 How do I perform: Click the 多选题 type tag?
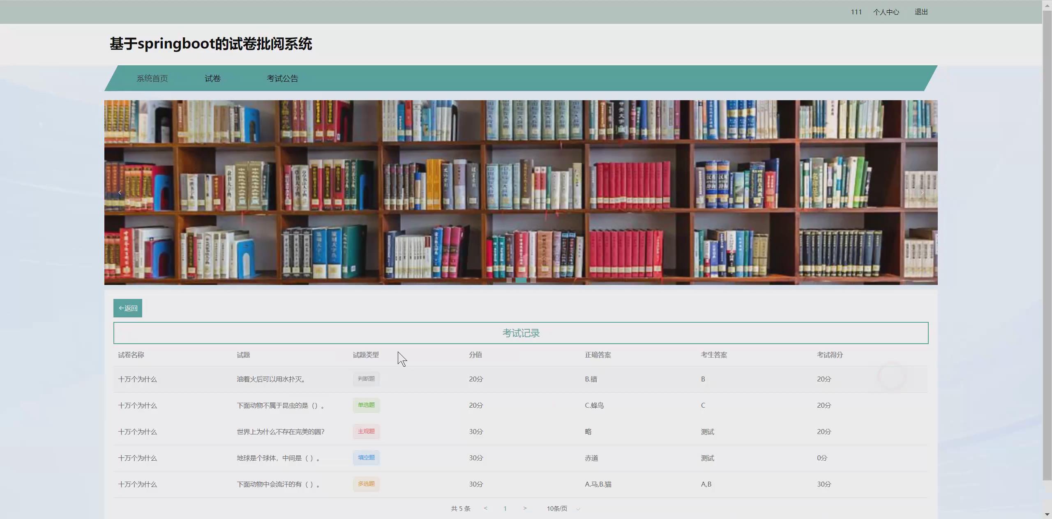366,484
